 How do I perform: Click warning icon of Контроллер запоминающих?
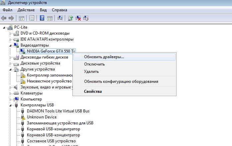pyautogui.click(x=23, y=75)
